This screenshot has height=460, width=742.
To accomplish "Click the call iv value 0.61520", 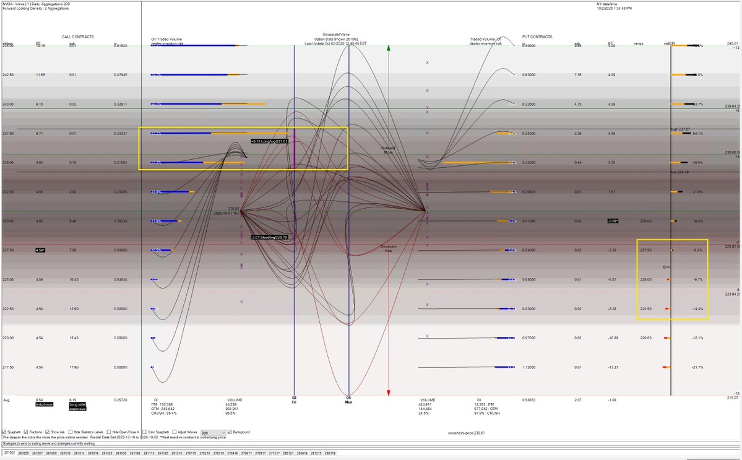I will 121,45.
